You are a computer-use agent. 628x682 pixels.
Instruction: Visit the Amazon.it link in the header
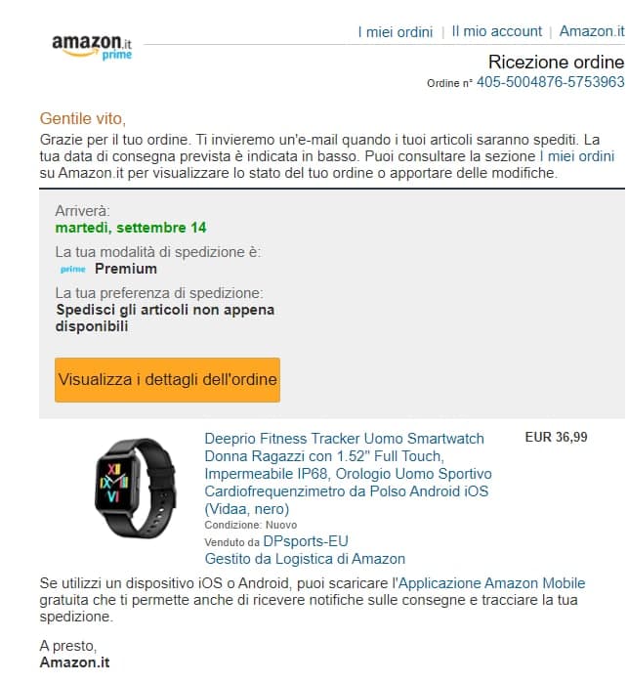coord(592,31)
